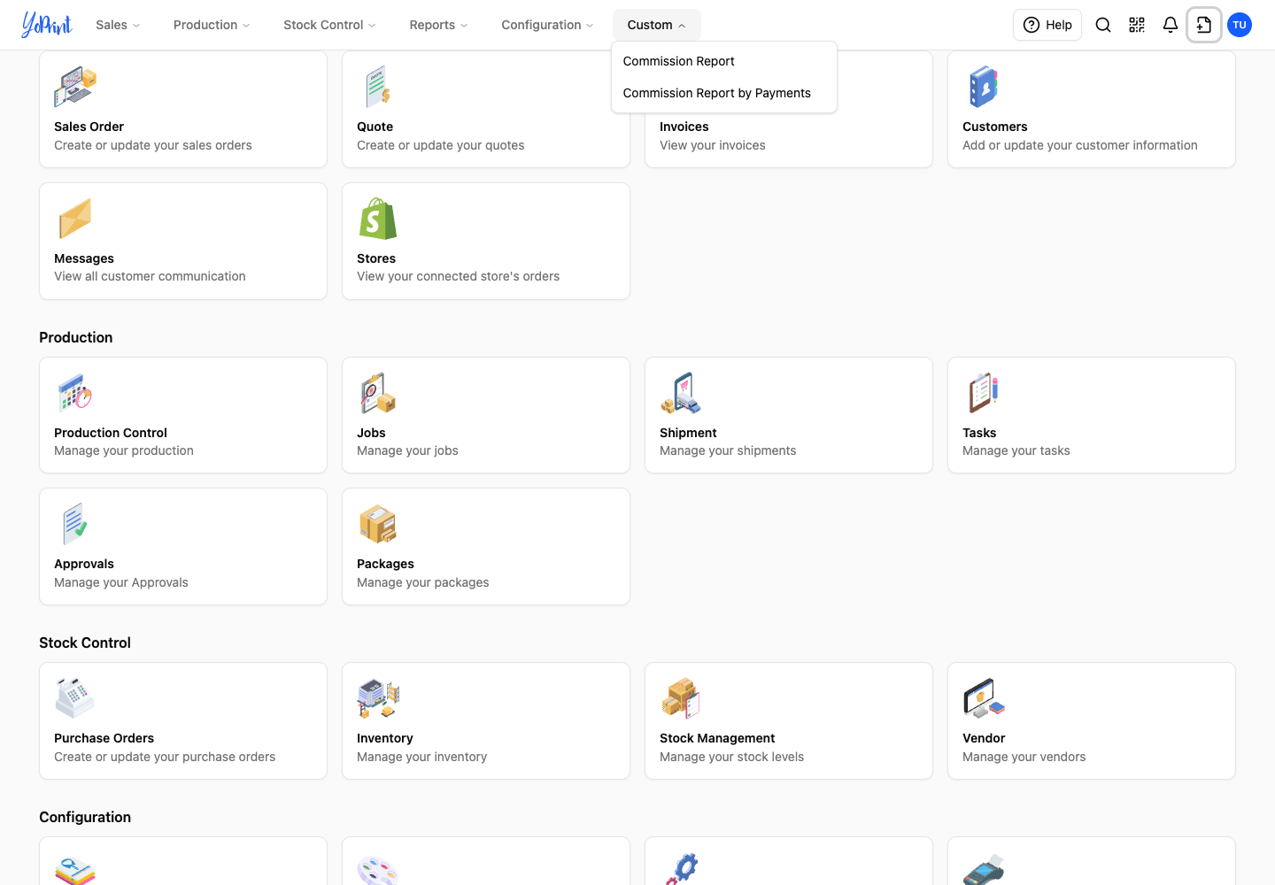This screenshot has height=885, width=1275.
Task: Click the Production Control calendar icon
Action: tap(75, 393)
